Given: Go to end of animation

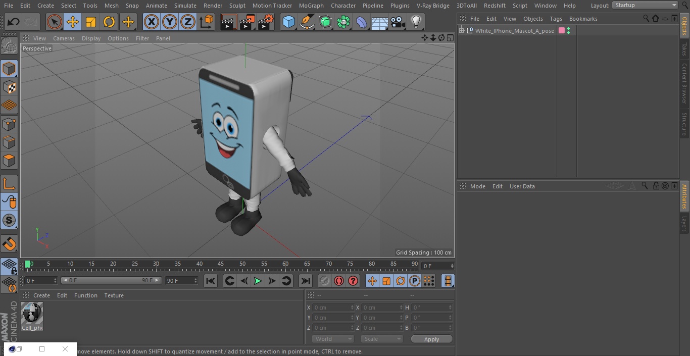Looking at the screenshot, I should pyautogui.click(x=306, y=281).
